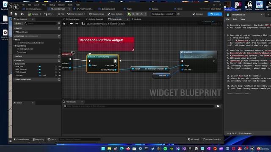Open the Chest asset tab

pyautogui.click(x=180, y=9)
